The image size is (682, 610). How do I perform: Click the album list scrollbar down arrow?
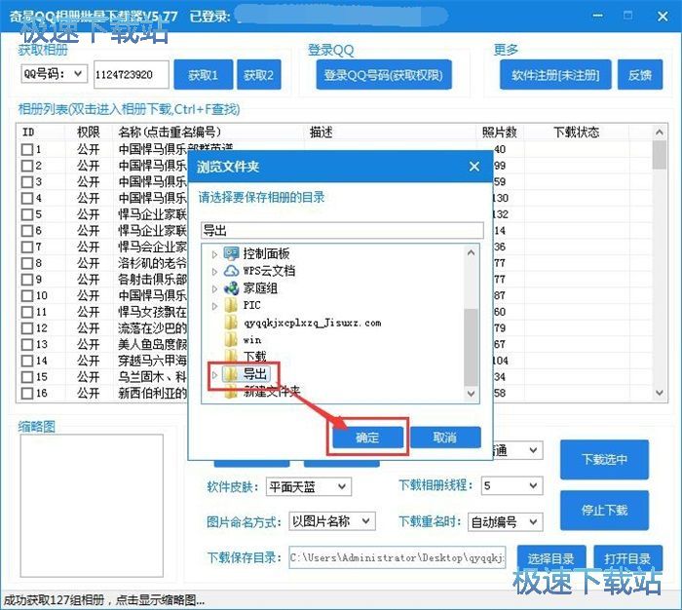(660, 393)
